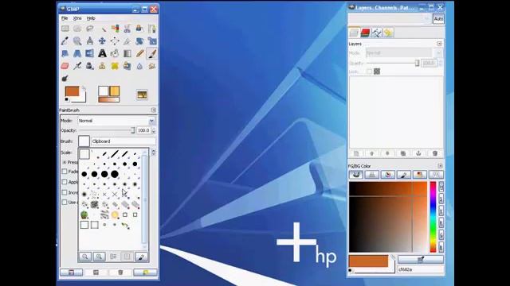The width and height of the screenshot is (510, 286).
Task: Select the Color Picker eyedropper tool
Action: [65, 41]
